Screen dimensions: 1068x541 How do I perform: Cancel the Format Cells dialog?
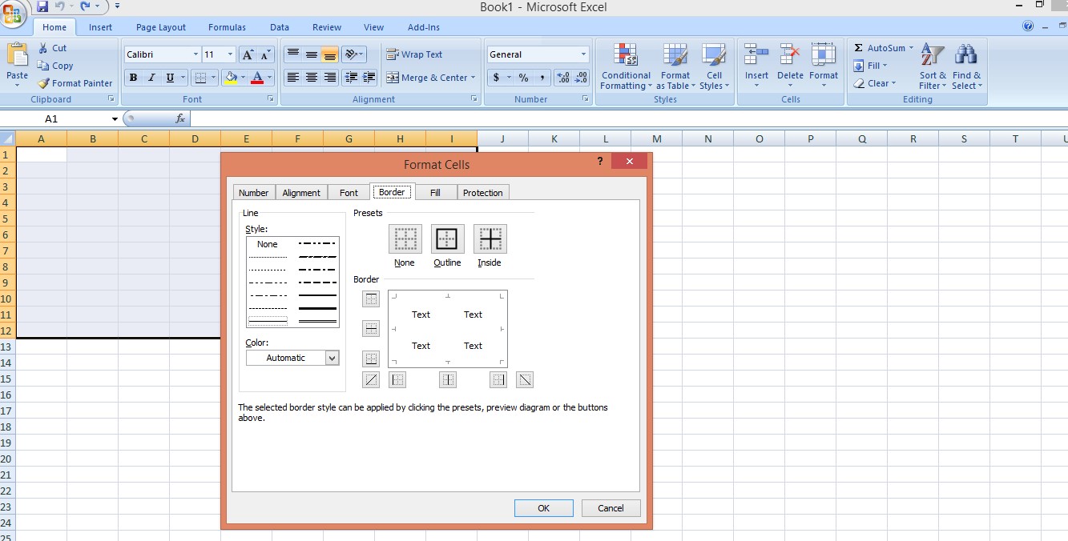pyautogui.click(x=611, y=508)
